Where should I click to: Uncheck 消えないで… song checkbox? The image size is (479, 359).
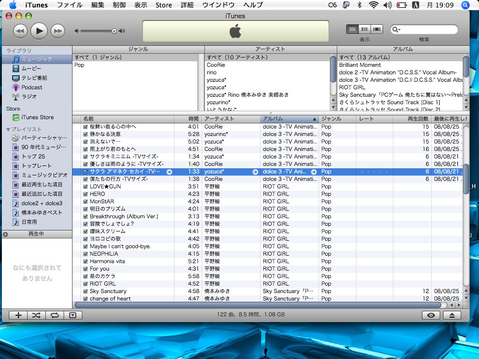point(86,142)
